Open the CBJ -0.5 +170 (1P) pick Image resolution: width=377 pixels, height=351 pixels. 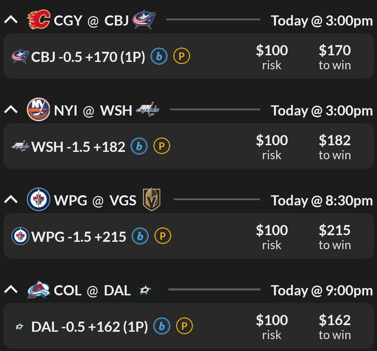[x=88, y=57]
